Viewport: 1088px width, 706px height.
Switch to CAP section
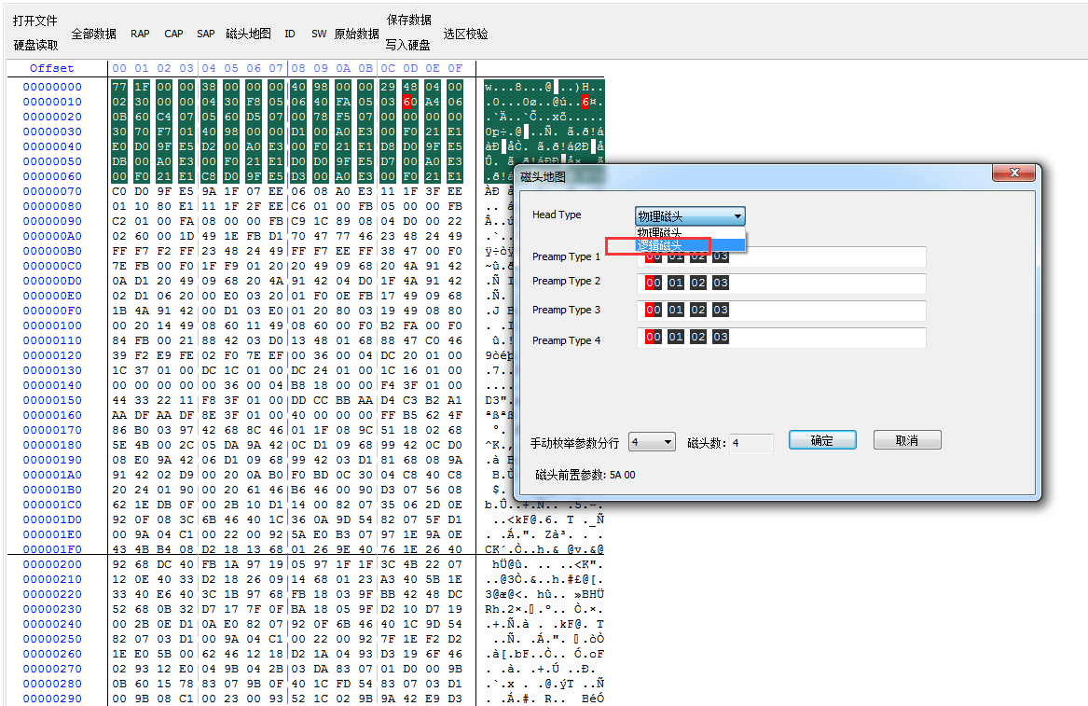pos(173,34)
